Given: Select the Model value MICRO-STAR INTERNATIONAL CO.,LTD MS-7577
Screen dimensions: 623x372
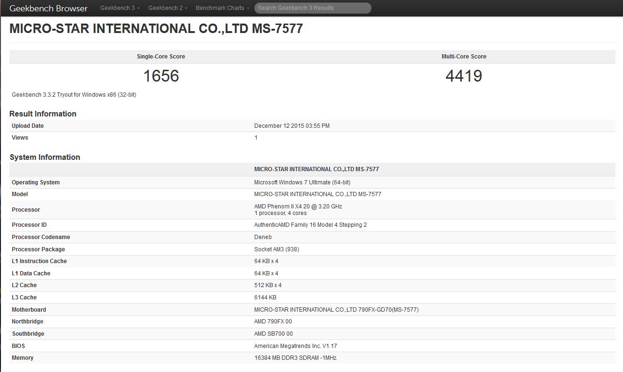Looking at the screenshot, I should click(318, 194).
